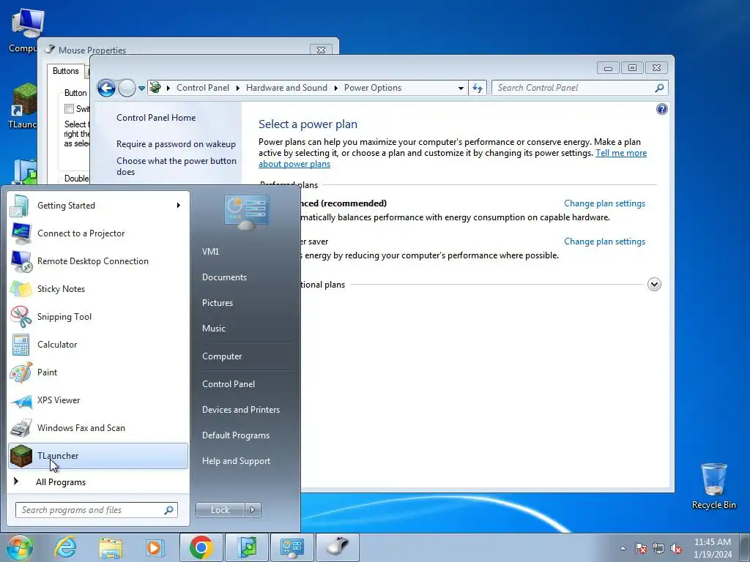Click the muted volume tray icon
Viewport: 750px width, 562px height.
[676, 549]
